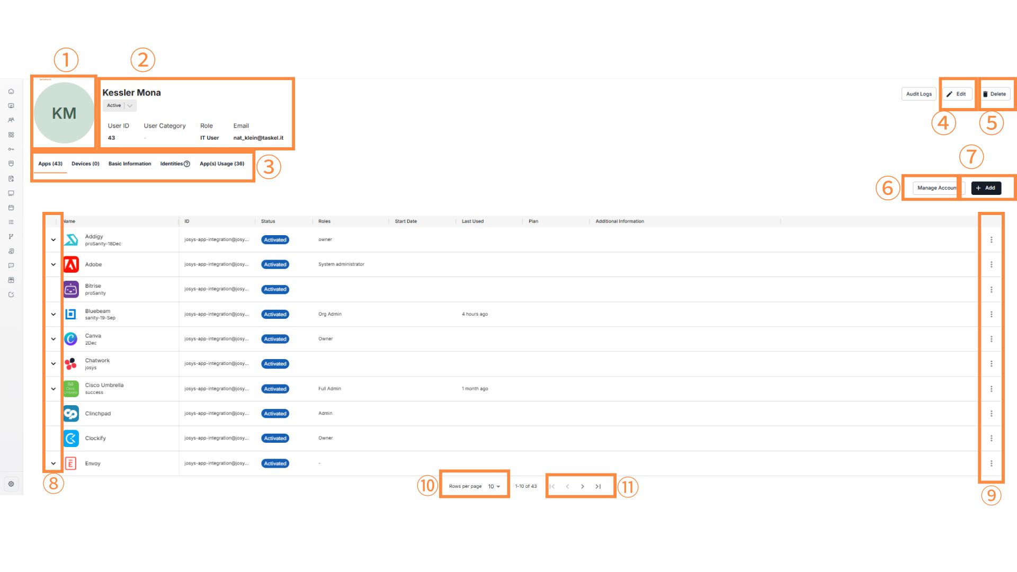Click the mouse device sidebar icon
Screen dimensions: 1017x572
(11, 164)
